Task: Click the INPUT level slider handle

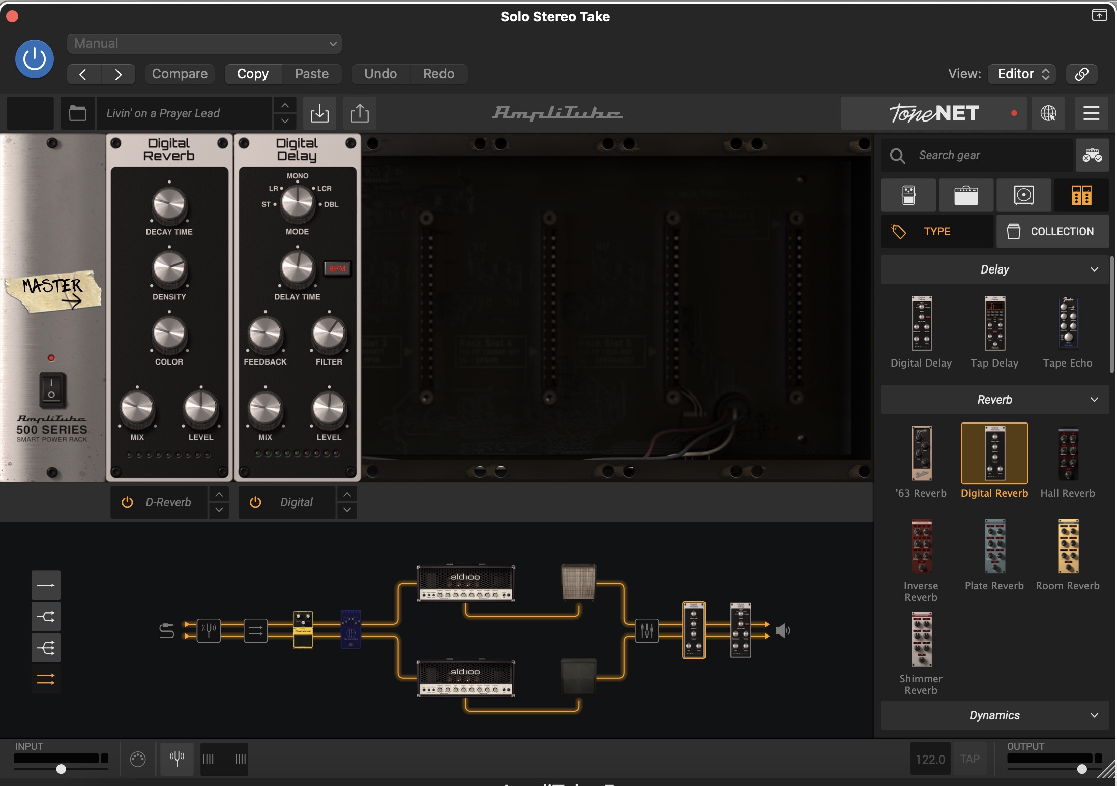Action: pos(61,769)
